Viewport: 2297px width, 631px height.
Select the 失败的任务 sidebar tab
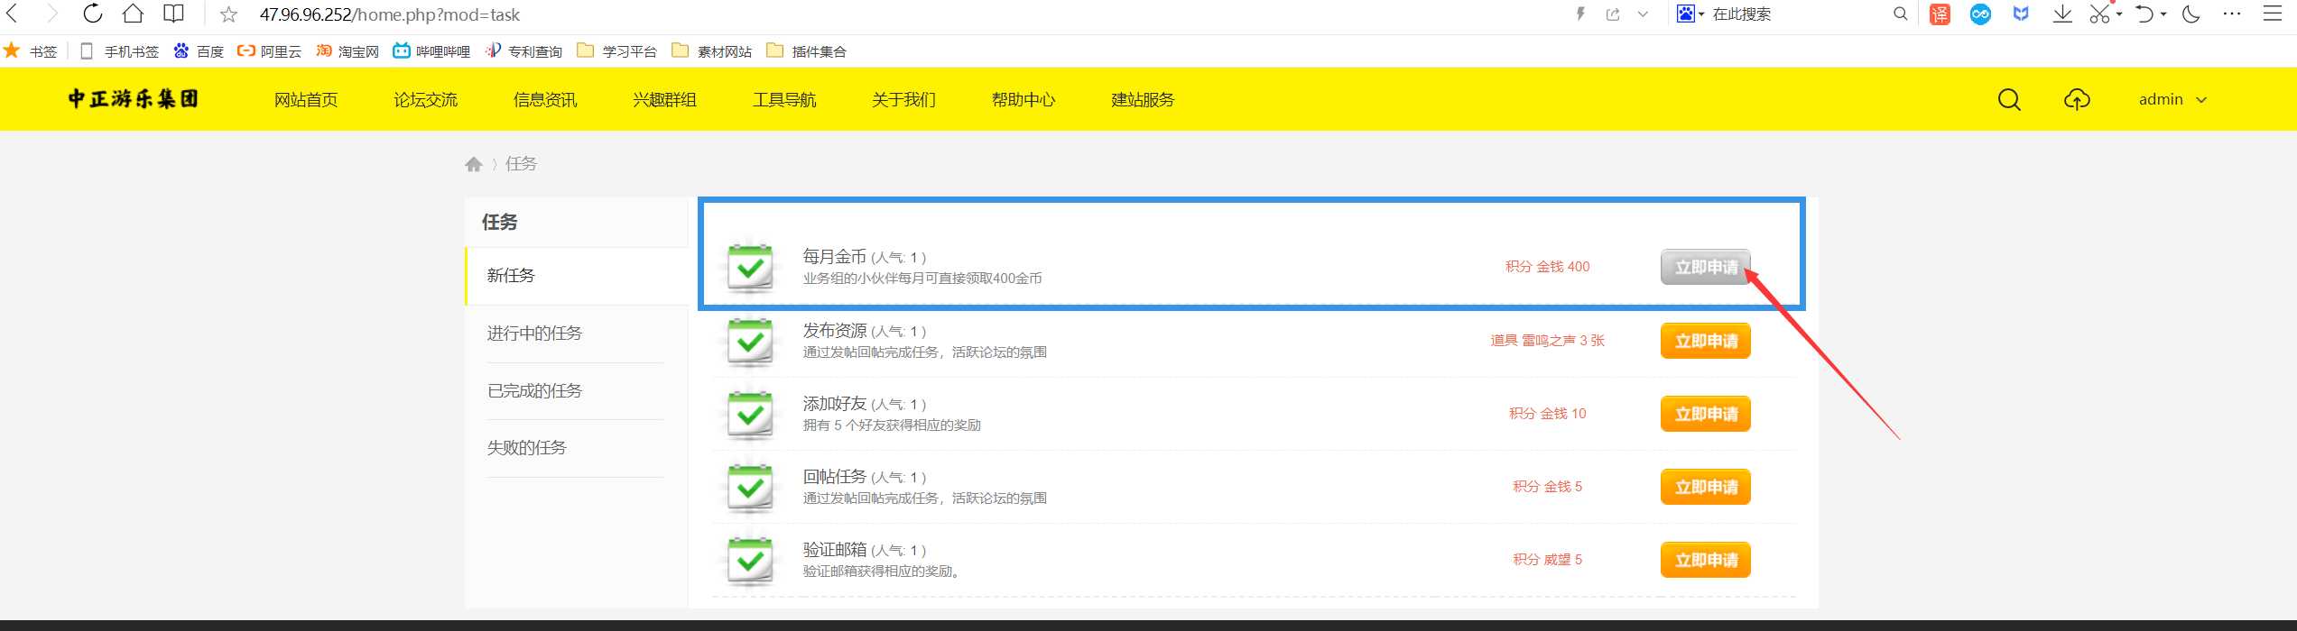click(577, 448)
